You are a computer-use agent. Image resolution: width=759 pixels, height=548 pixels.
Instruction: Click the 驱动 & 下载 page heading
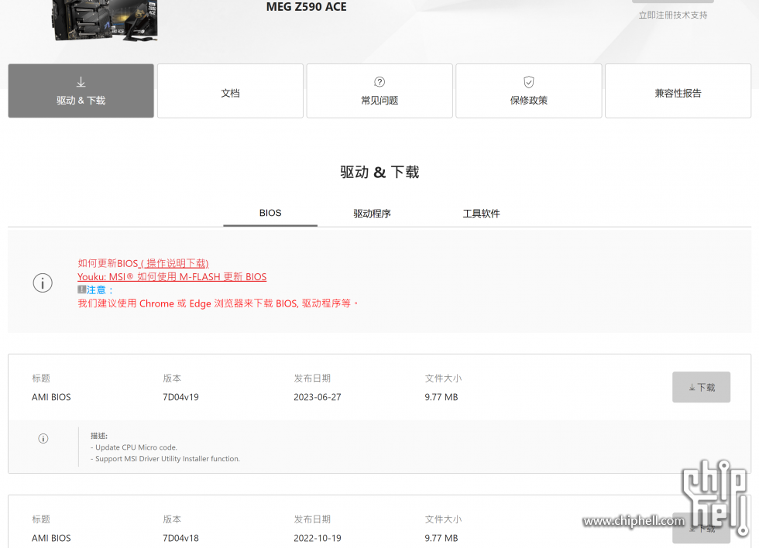(379, 172)
